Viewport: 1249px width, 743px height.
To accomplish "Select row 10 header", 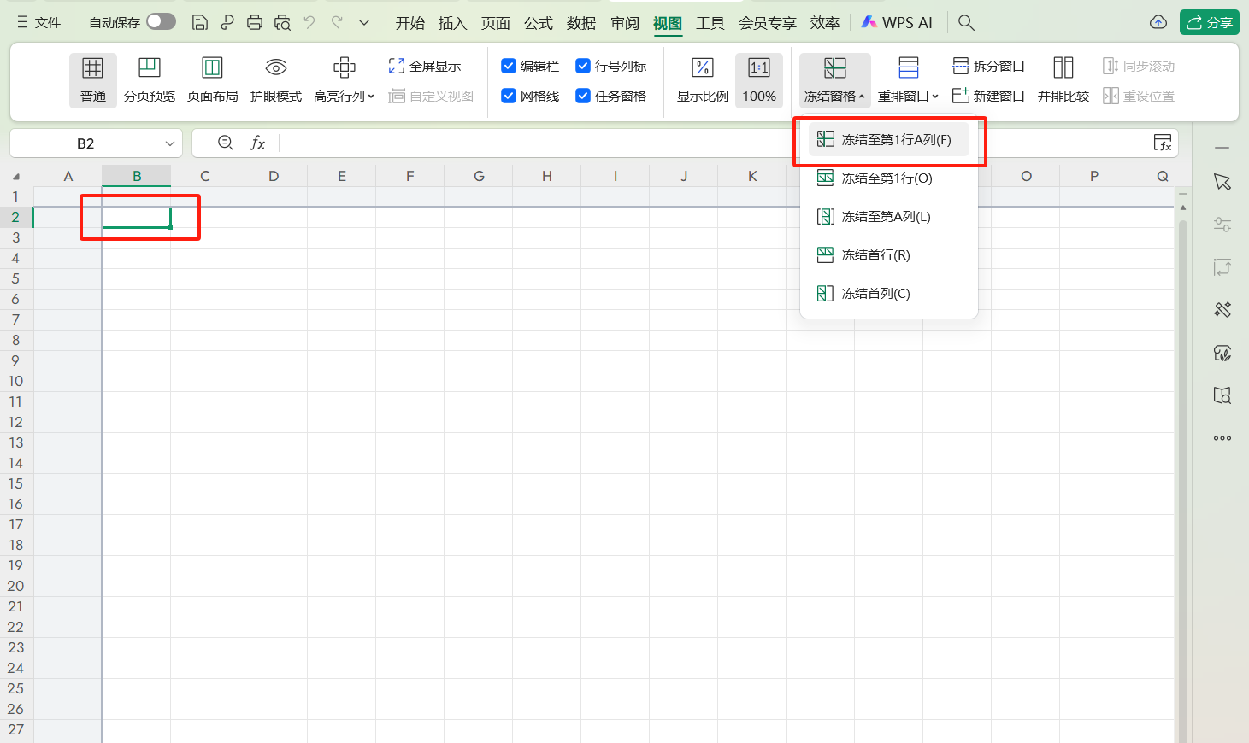I will tap(15, 381).
